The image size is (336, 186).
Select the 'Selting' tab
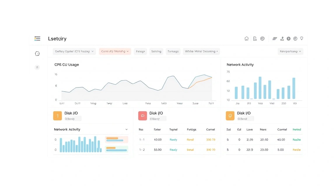pyautogui.click(x=156, y=51)
